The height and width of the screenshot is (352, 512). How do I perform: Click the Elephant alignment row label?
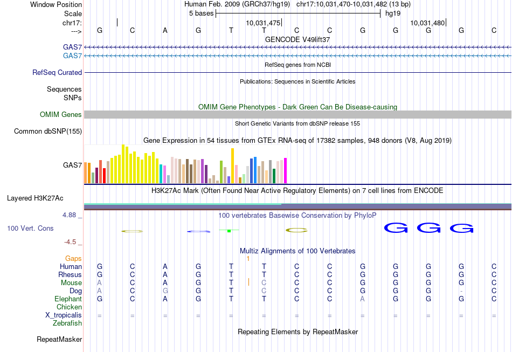[68, 299]
